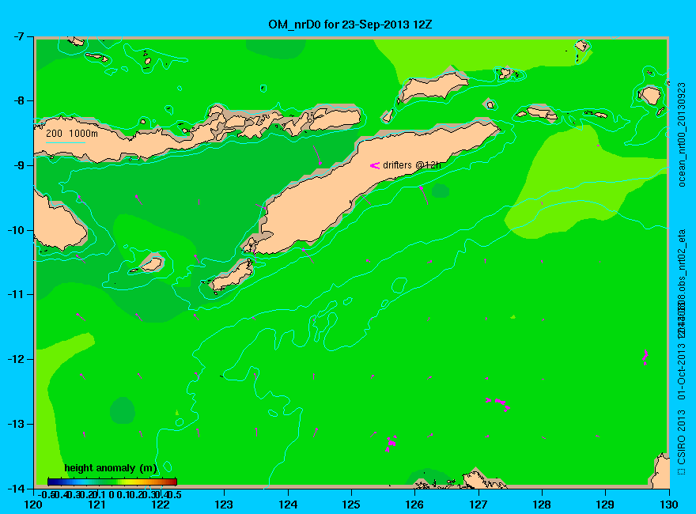Click the longitude tick label 130
Viewport: 696px width, 514px height.
668,505
